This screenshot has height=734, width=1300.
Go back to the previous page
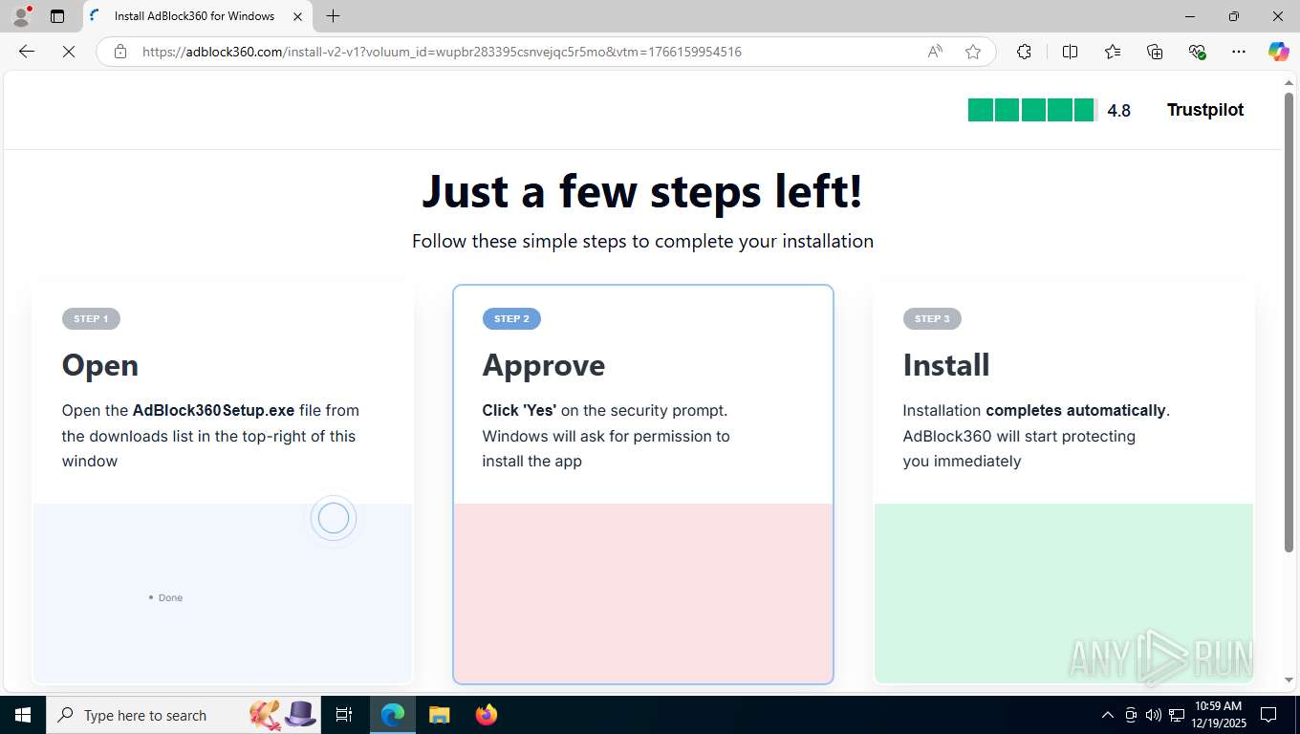click(27, 52)
